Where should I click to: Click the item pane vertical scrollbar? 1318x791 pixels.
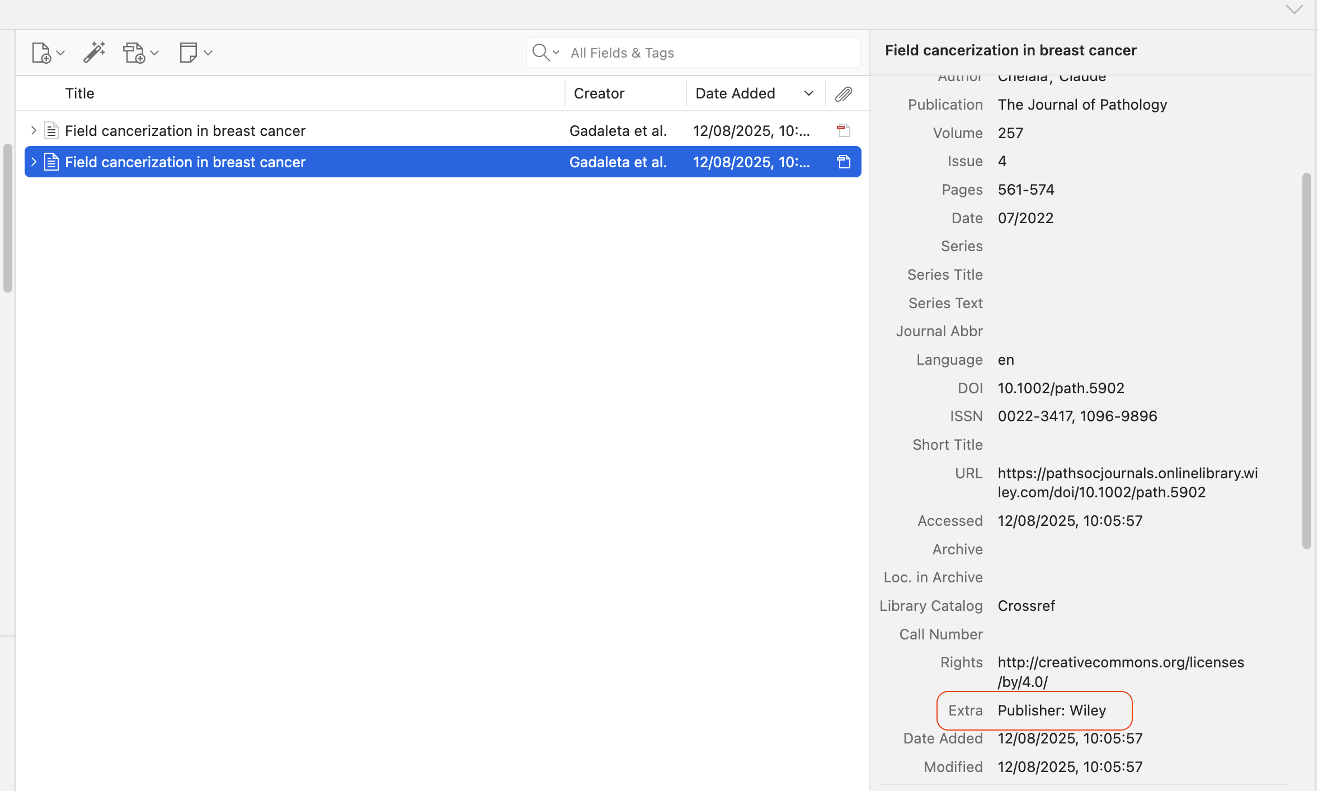point(1306,361)
